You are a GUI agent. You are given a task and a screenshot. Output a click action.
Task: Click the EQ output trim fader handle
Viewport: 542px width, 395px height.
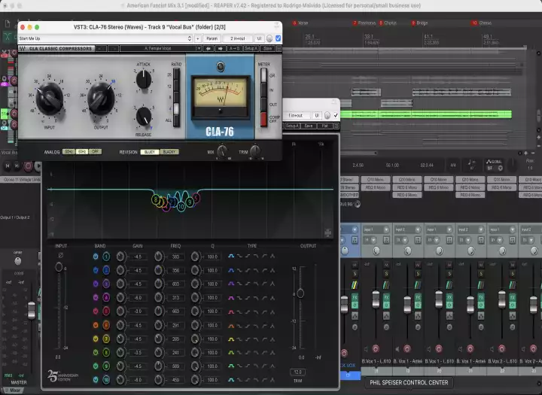(300, 293)
